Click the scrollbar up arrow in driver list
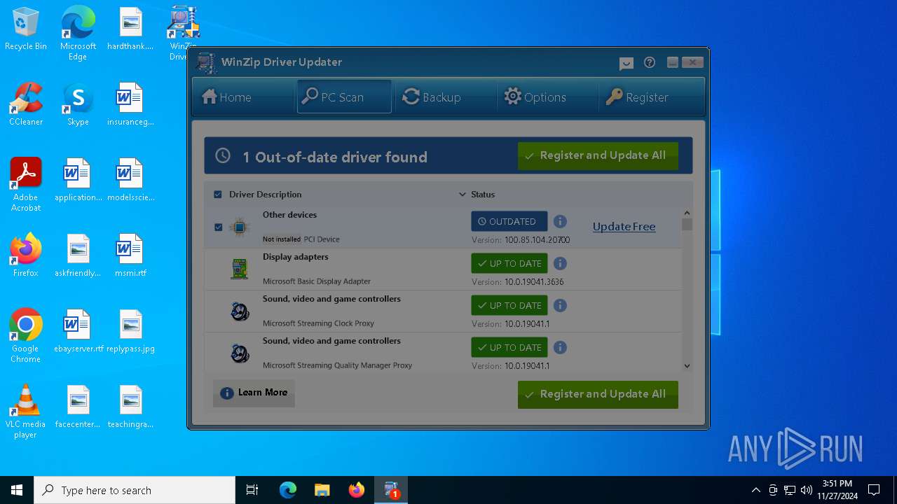 [x=687, y=213]
